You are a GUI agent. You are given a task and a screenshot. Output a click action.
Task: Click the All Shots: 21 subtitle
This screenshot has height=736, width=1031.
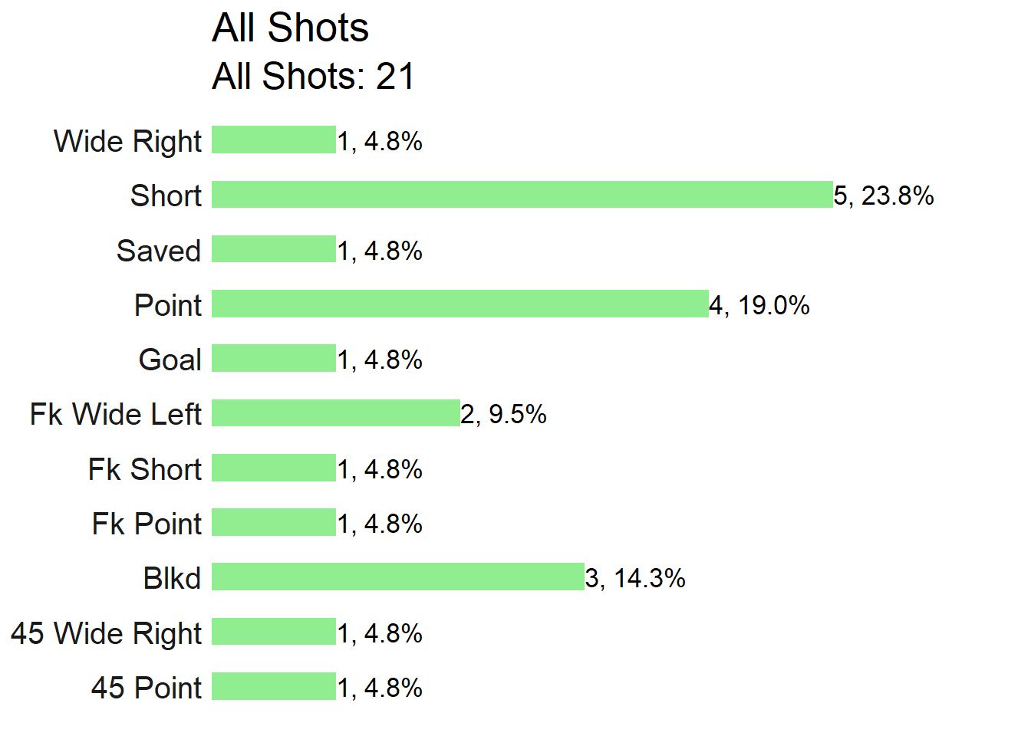click(313, 76)
